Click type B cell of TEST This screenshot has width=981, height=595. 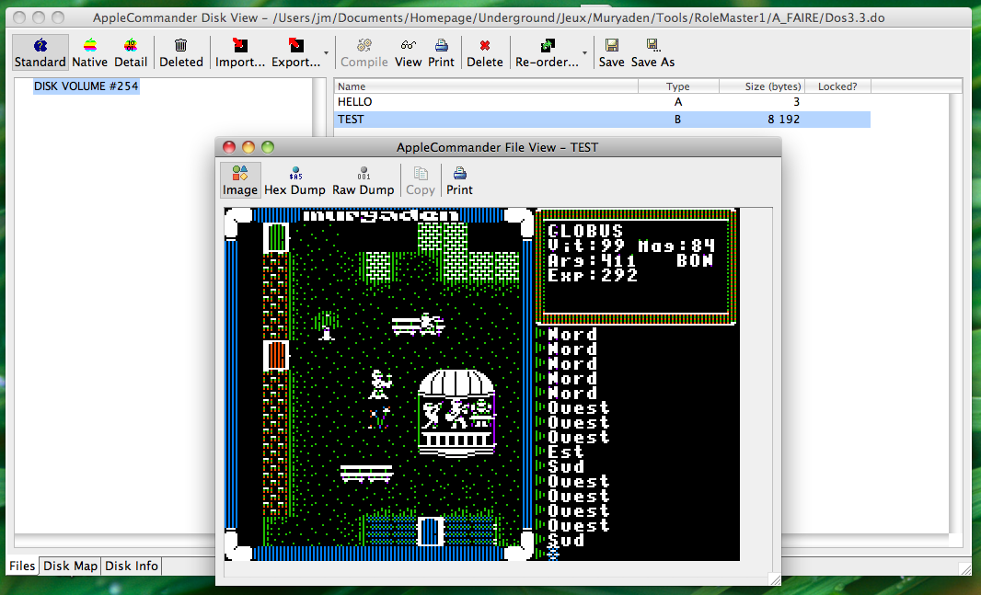pos(677,120)
